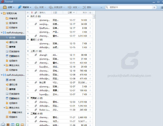
Task: Open the green Notes icon at sidebar bottom
Action: pyautogui.click(x=17, y=125)
